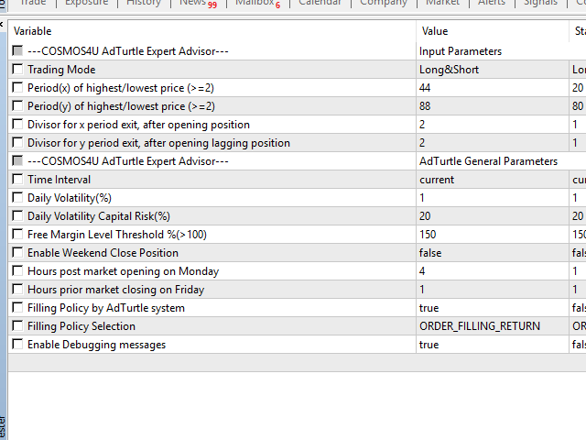This screenshot has height=440, width=586.
Task: Go to the History tab
Action: click(144, 3)
